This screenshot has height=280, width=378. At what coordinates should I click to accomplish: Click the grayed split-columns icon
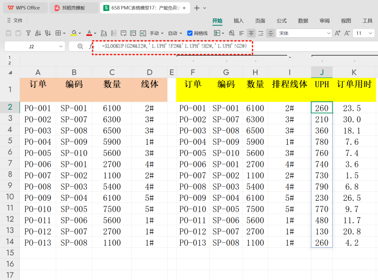tap(114, 33)
